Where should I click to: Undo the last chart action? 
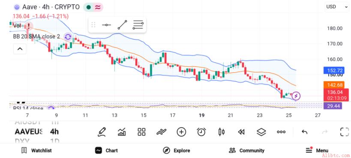304,132
